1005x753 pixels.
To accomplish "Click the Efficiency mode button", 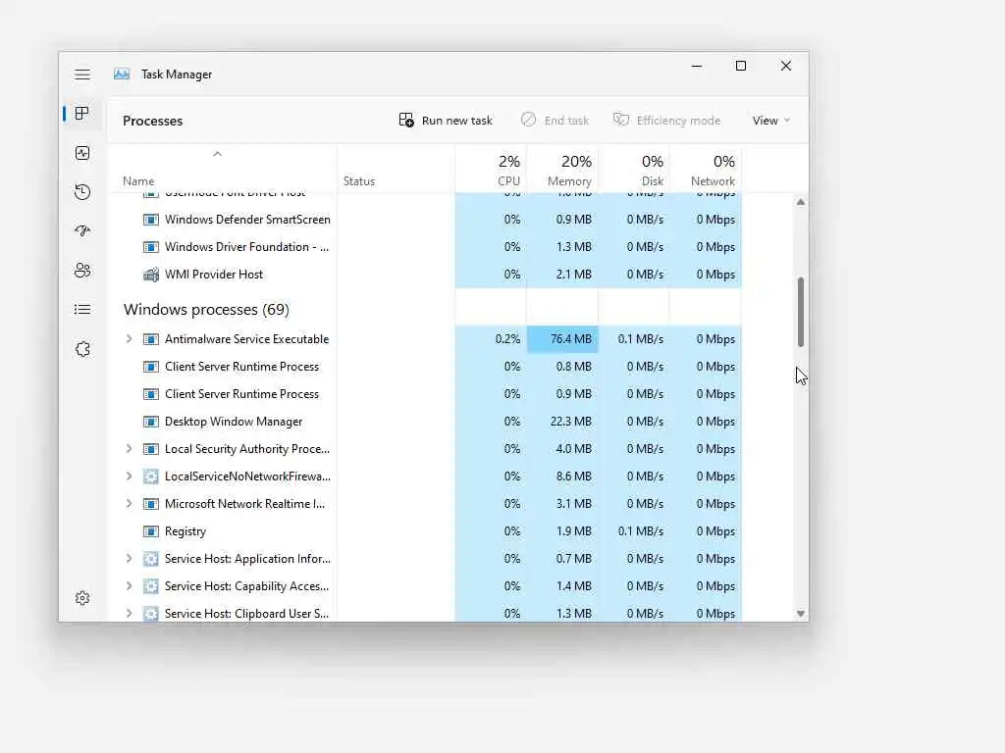I will point(666,121).
